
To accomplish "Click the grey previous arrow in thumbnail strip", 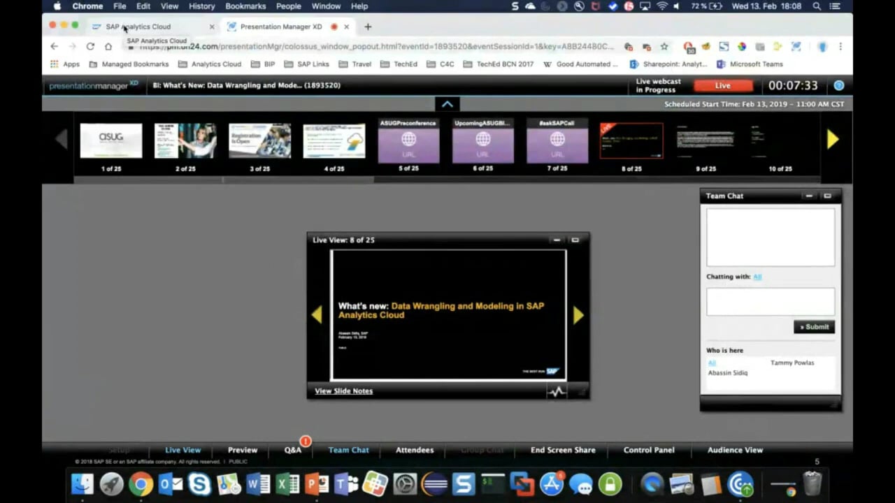I will (x=62, y=139).
